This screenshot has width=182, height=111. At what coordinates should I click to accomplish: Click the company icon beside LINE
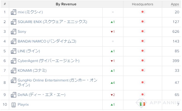13,51
